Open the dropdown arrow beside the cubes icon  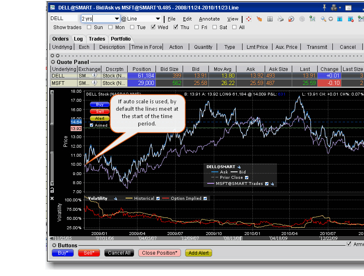[x=340, y=8]
